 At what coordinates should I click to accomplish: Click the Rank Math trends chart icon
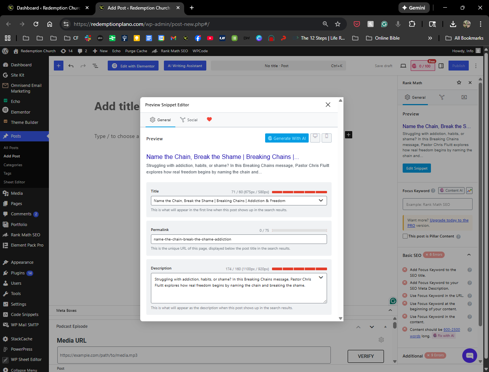point(469,191)
